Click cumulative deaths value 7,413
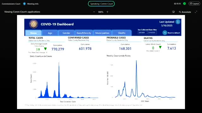202x113 pixels. point(172,48)
